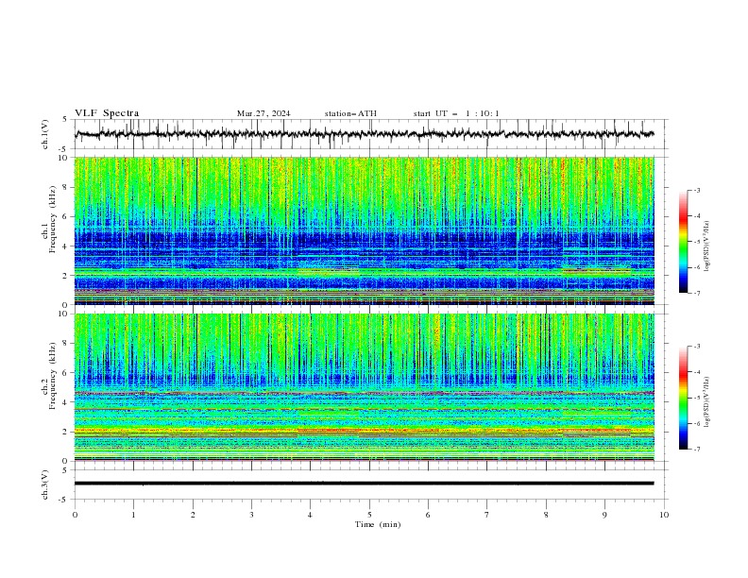Click the "6" tick on the Time axis

[428, 515]
